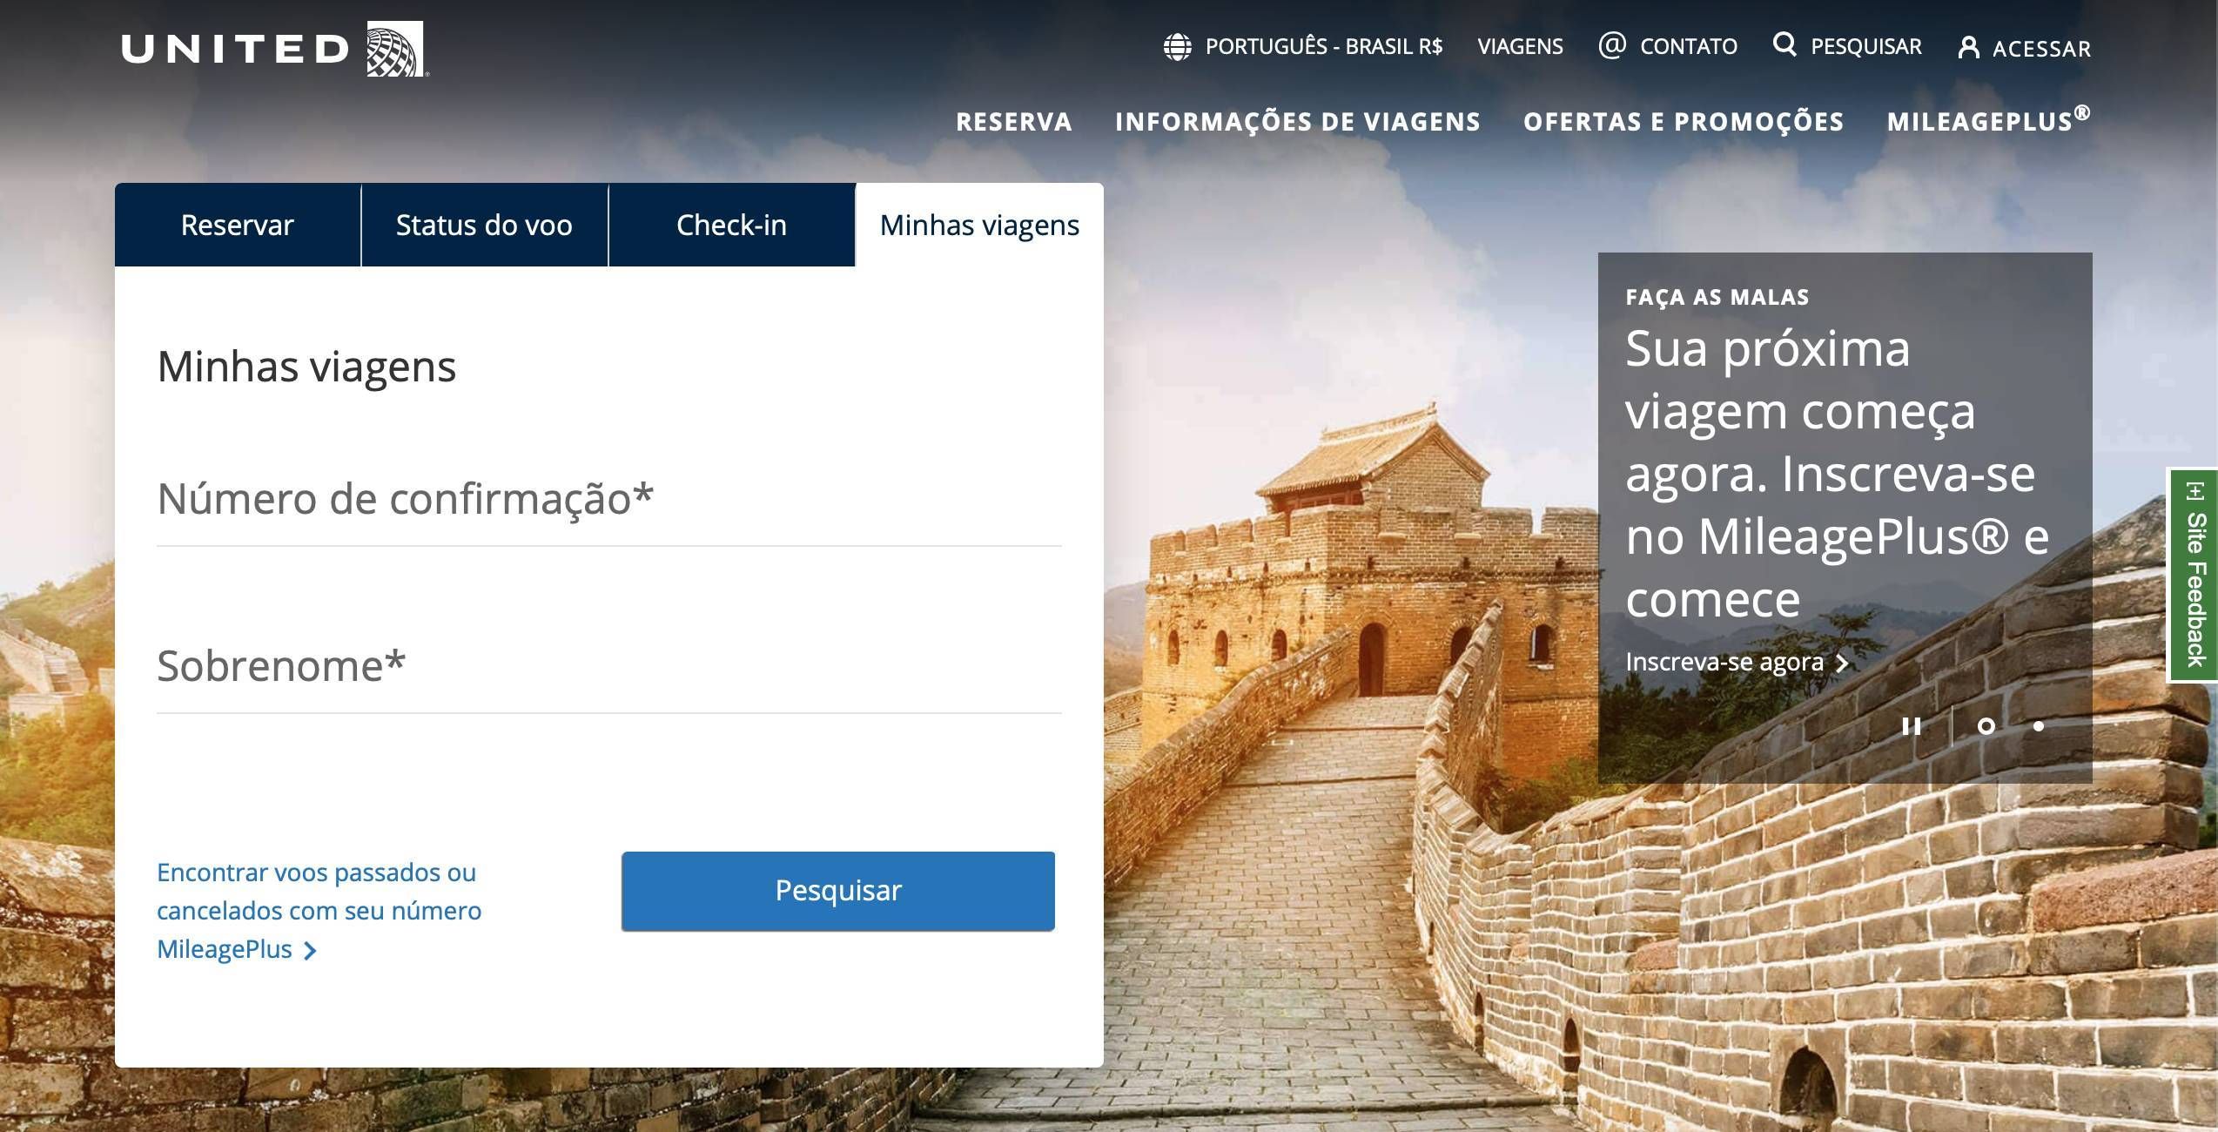Open Site Feedback side tab
This screenshot has width=2218, height=1132.
click(2193, 575)
